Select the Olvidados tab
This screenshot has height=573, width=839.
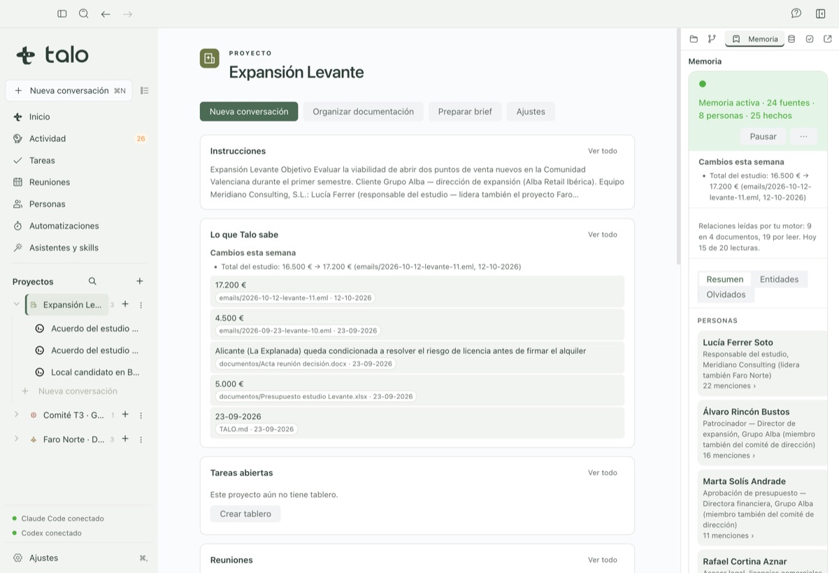[x=726, y=295]
